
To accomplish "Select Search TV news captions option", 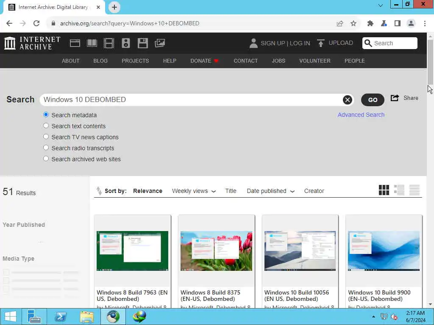I will tap(46, 137).
